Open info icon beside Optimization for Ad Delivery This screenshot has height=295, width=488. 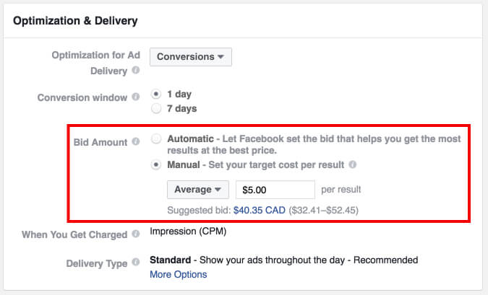[136, 70]
